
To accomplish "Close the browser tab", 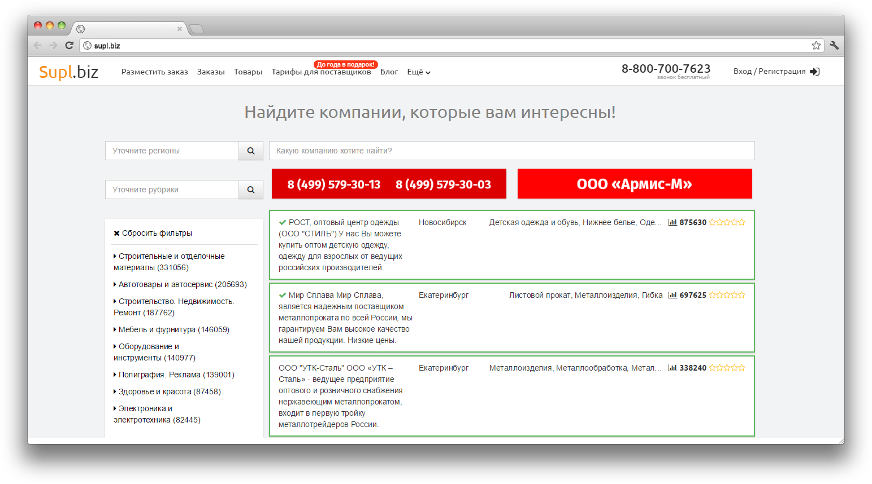I will (x=180, y=29).
